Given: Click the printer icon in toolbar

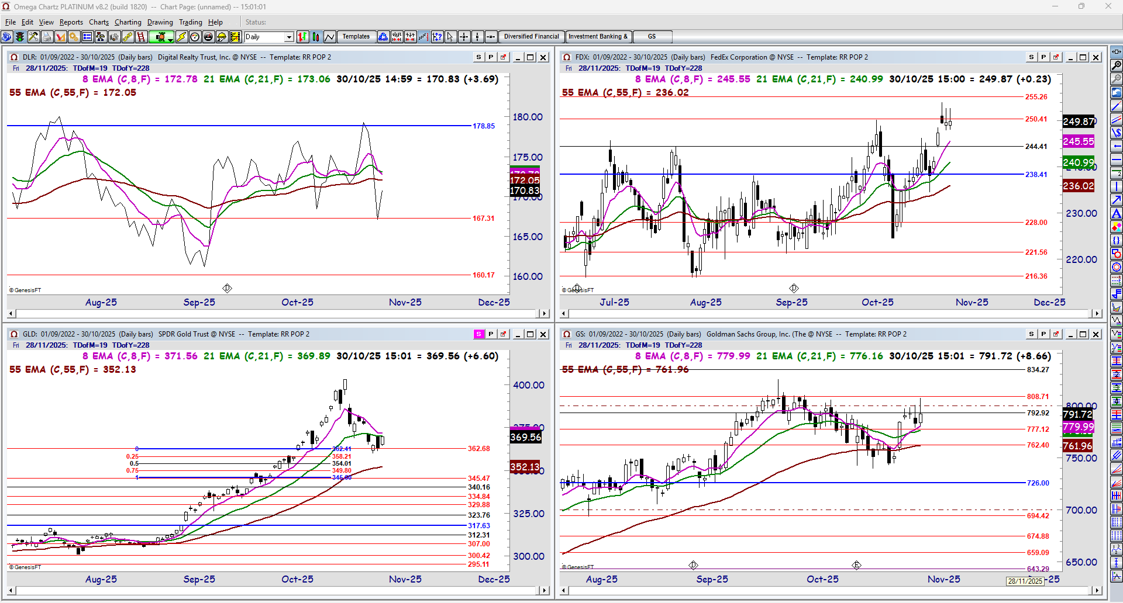Looking at the screenshot, I should point(47,37).
